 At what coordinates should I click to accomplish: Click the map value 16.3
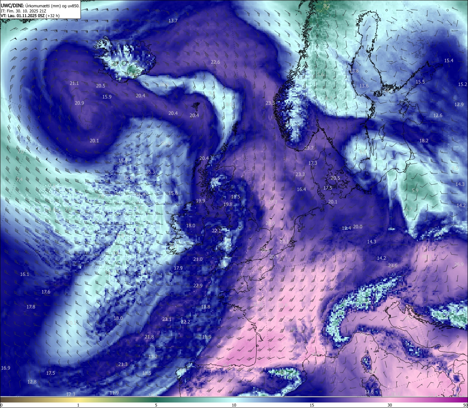point(150,172)
